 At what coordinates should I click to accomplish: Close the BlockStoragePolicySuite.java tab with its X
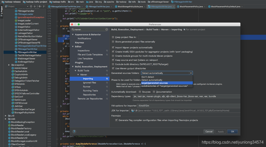click(x=144, y=6)
